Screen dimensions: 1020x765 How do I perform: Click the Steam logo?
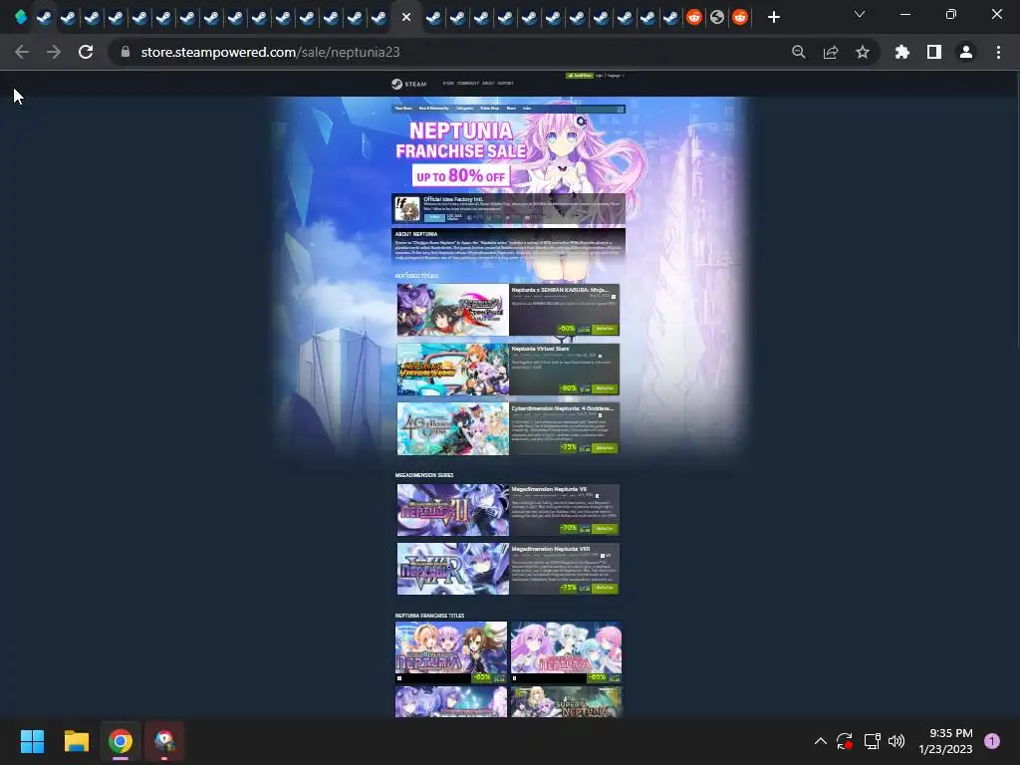(x=409, y=84)
